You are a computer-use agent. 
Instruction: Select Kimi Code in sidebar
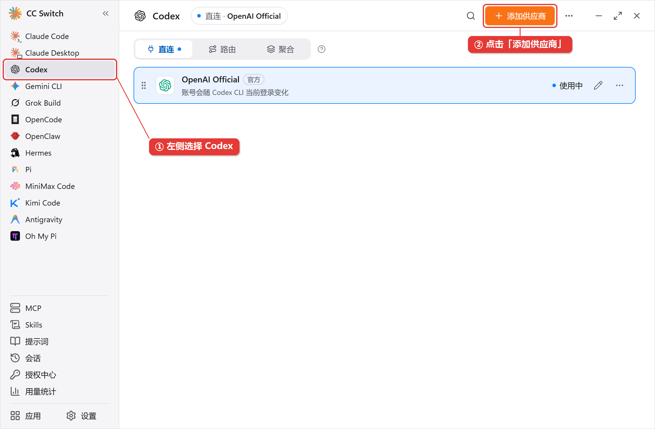(59, 203)
